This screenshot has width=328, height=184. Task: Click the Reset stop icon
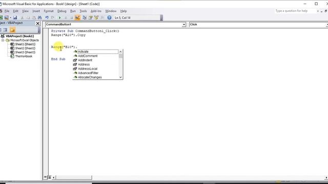(71, 18)
